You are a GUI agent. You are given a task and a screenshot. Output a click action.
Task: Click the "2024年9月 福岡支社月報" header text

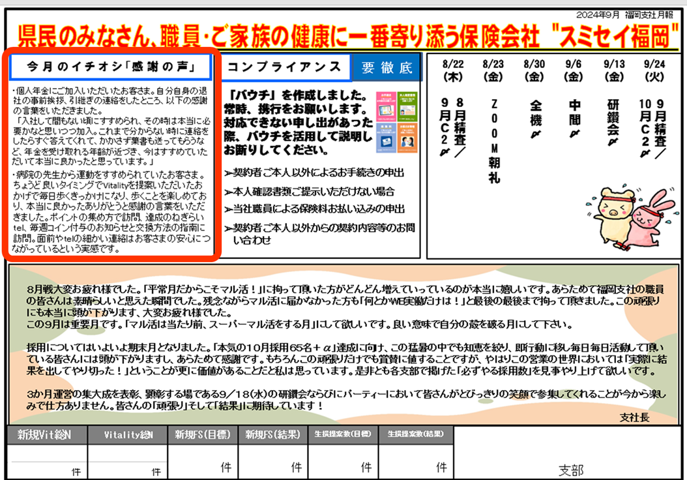click(x=625, y=15)
